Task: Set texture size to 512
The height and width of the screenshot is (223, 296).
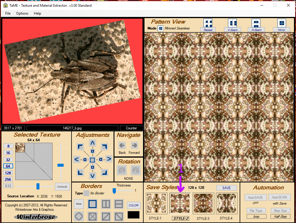Action: pos(8,186)
